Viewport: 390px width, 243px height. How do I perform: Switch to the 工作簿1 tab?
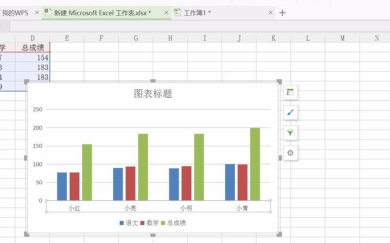click(x=197, y=12)
